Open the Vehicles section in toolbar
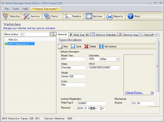 click(11, 16)
